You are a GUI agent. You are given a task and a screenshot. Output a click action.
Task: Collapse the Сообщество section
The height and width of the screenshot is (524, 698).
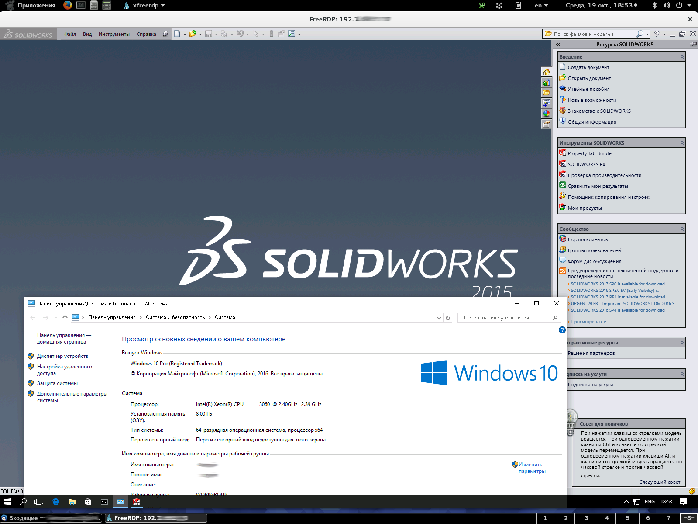coord(682,229)
